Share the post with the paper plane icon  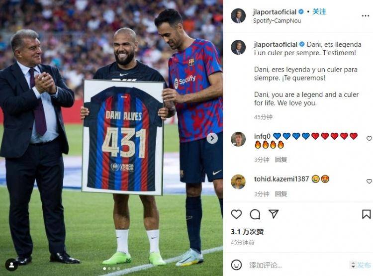point(274,214)
